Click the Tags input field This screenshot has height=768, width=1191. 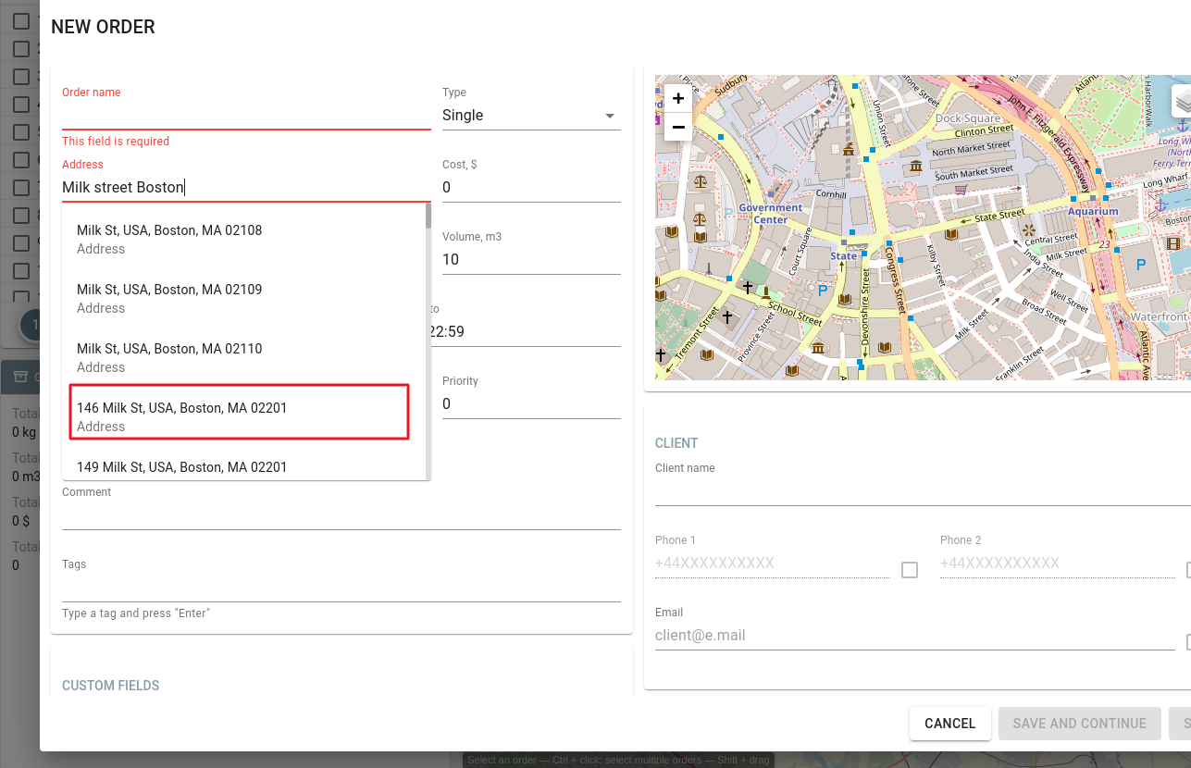[341, 588]
